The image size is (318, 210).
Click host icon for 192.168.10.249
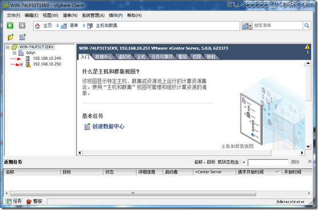click(28, 58)
